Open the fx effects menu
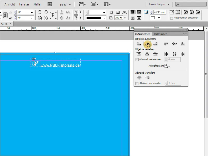 point(124,12)
